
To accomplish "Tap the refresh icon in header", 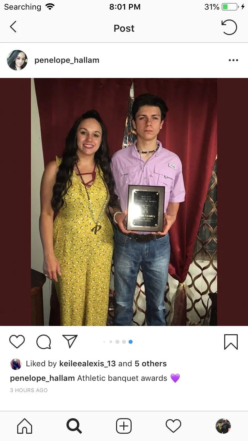I will coord(229,27).
